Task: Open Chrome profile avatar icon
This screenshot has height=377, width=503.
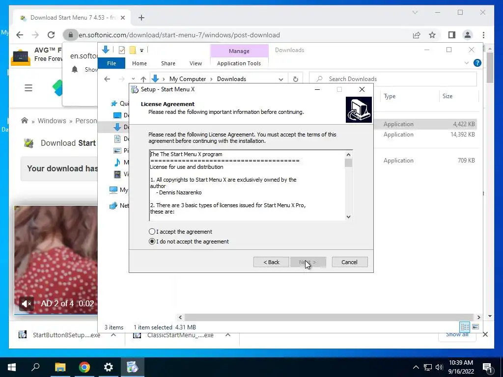Action: [x=468, y=35]
